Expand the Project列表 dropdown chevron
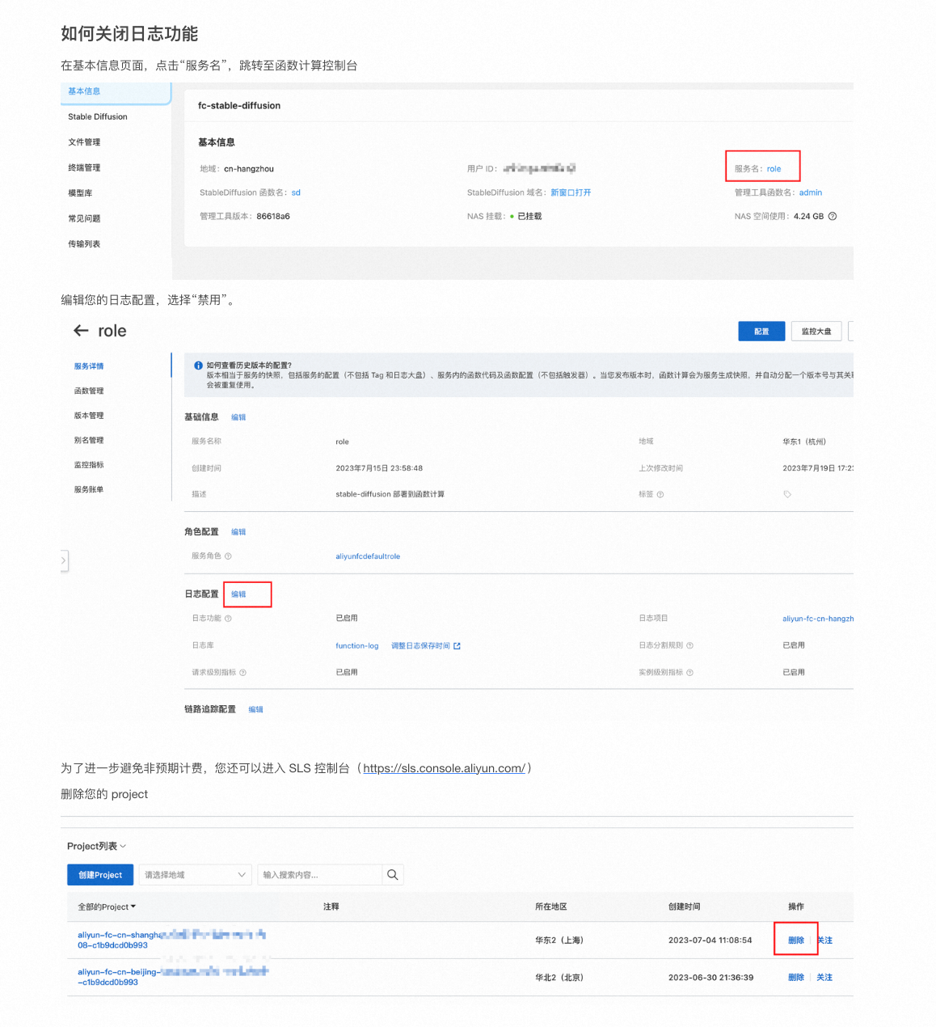Screen dimensions: 936x1027 (123, 846)
